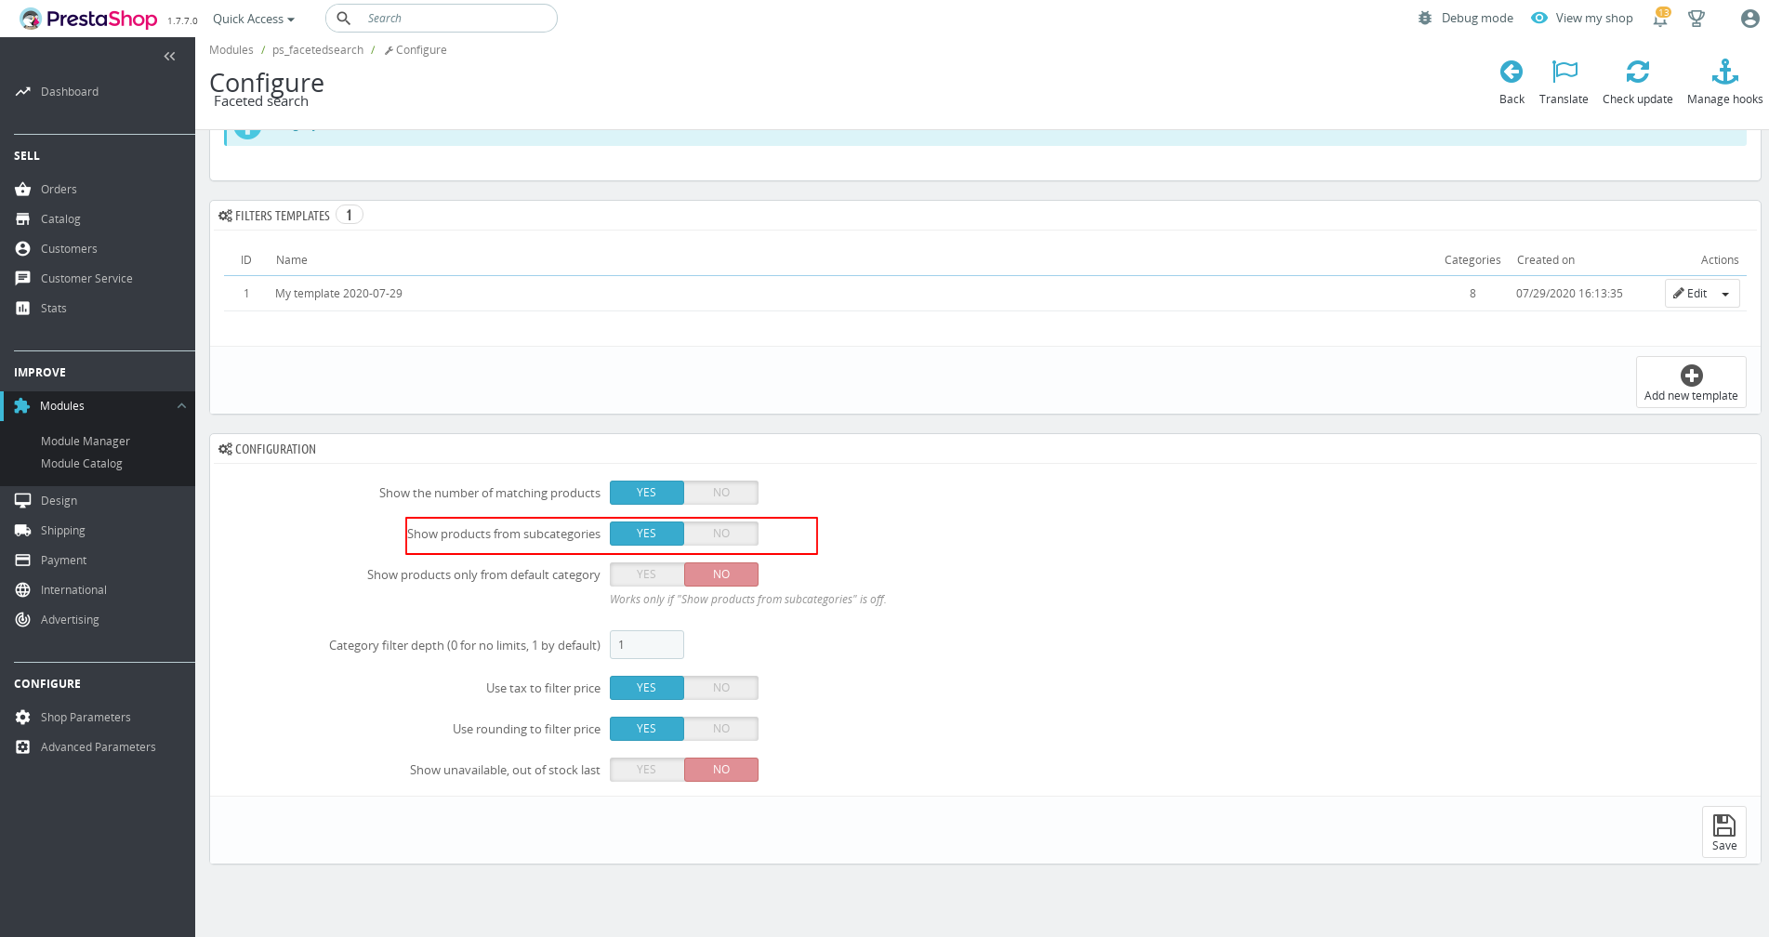This screenshot has width=1769, height=937.
Task: Click the Categories column header
Action: pos(1472,260)
